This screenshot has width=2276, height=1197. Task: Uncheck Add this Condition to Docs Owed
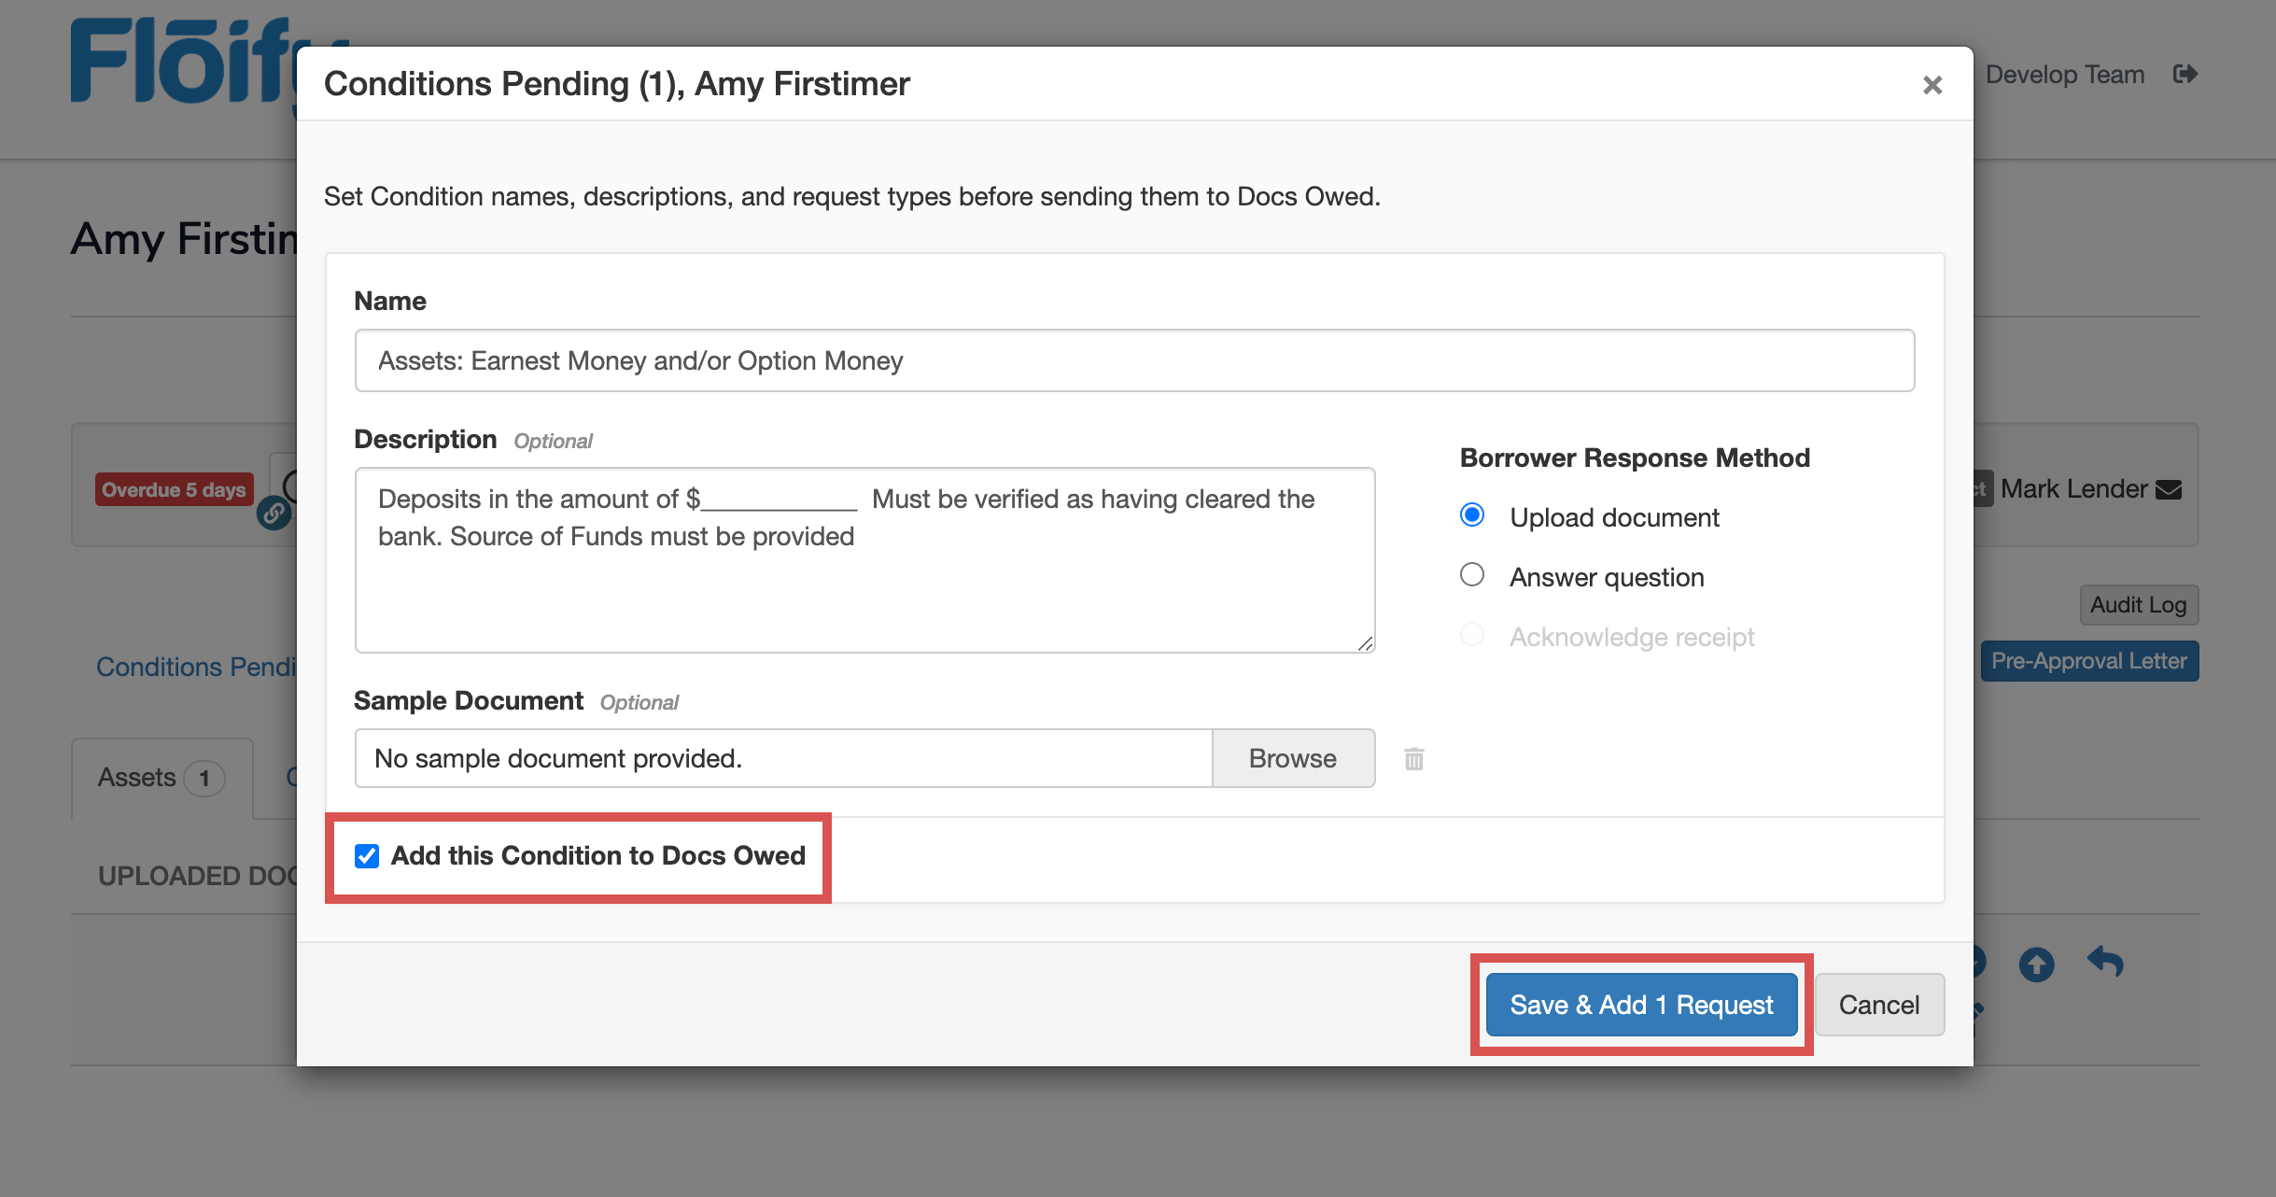pyautogui.click(x=367, y=856)
